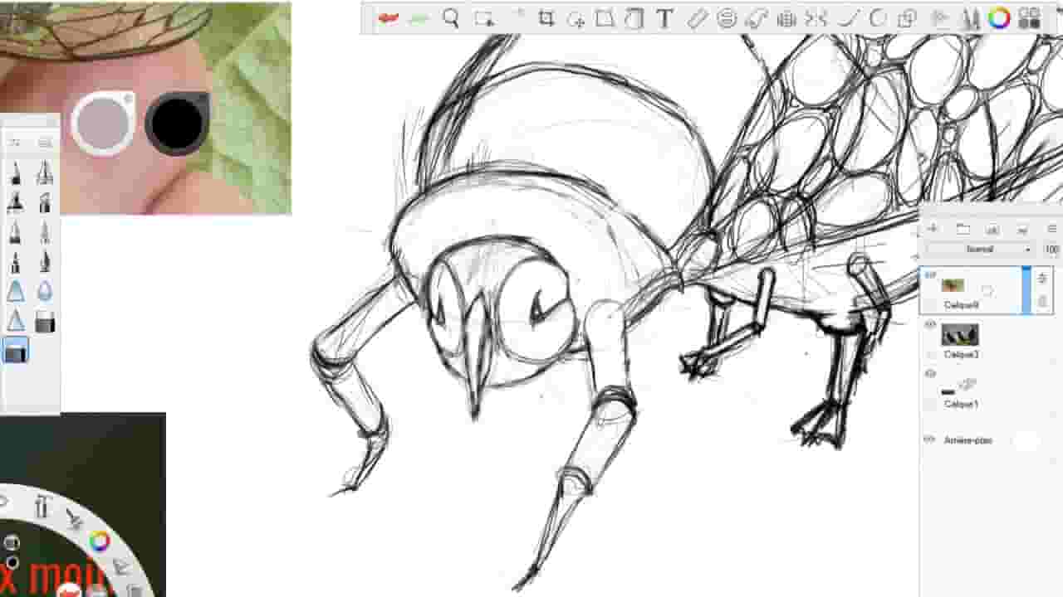Open the brush library icon atop brush palette
The width and height of the screenshot is (1063, 597).
[45, 143]
